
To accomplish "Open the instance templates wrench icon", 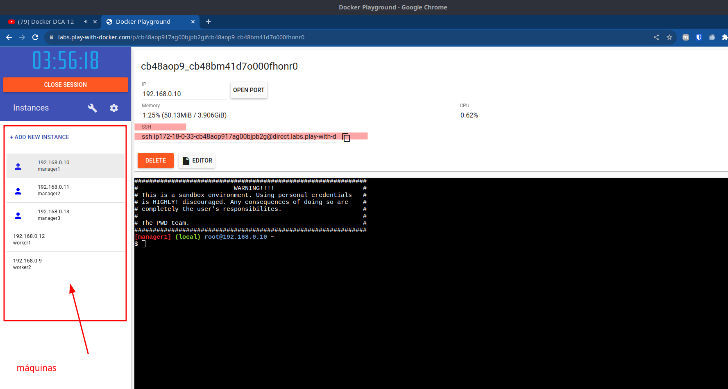I will tap(93, 108).
